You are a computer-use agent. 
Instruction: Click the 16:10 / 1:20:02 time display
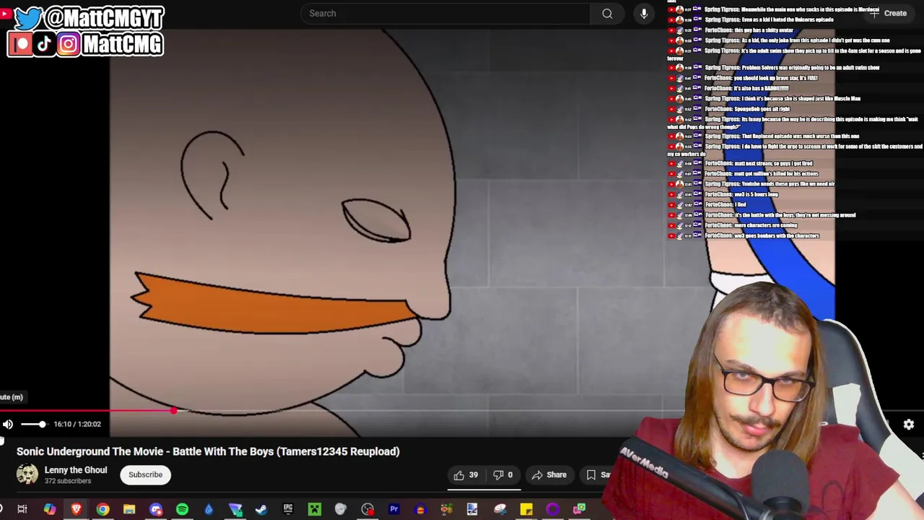(x=77, y=424)
